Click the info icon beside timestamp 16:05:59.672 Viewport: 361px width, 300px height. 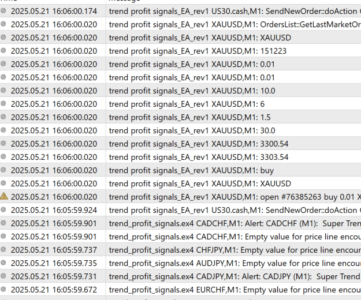[3, 289]
